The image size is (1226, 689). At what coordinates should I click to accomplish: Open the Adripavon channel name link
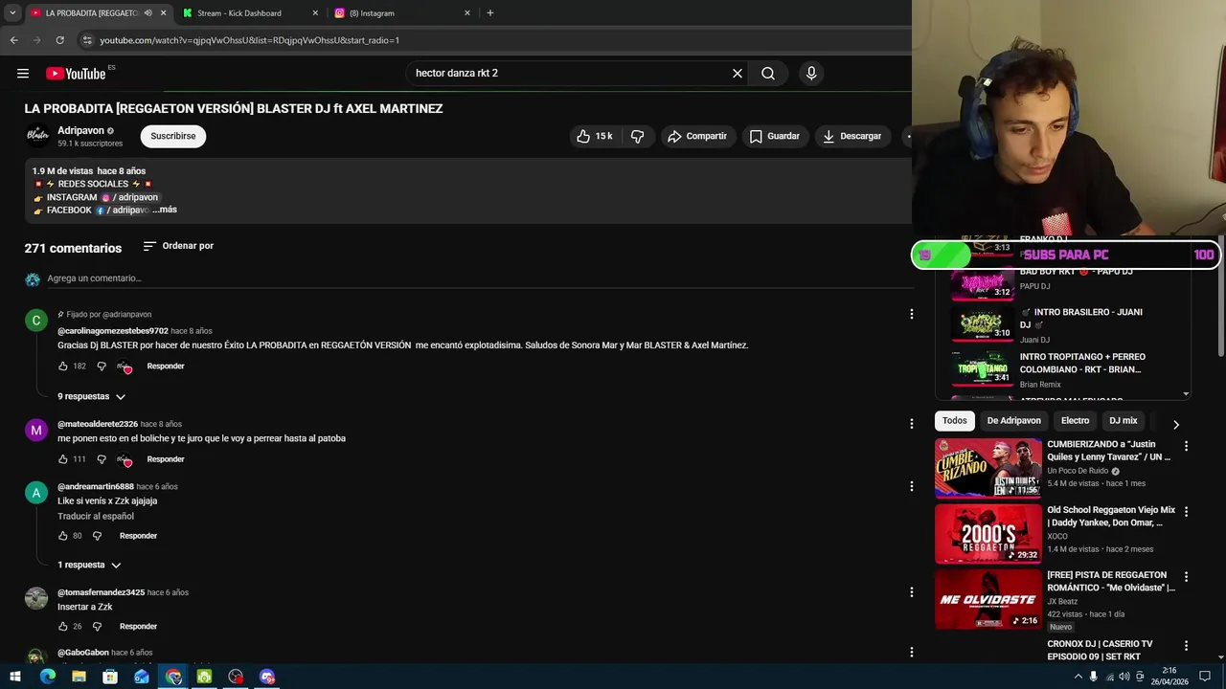80,130
